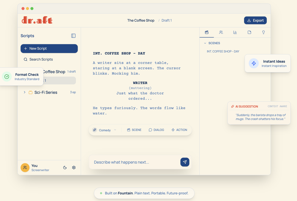This screenshot has width=297, height=201.
Task: Send the prompt paper-plane button
Action: pos(185,162)
